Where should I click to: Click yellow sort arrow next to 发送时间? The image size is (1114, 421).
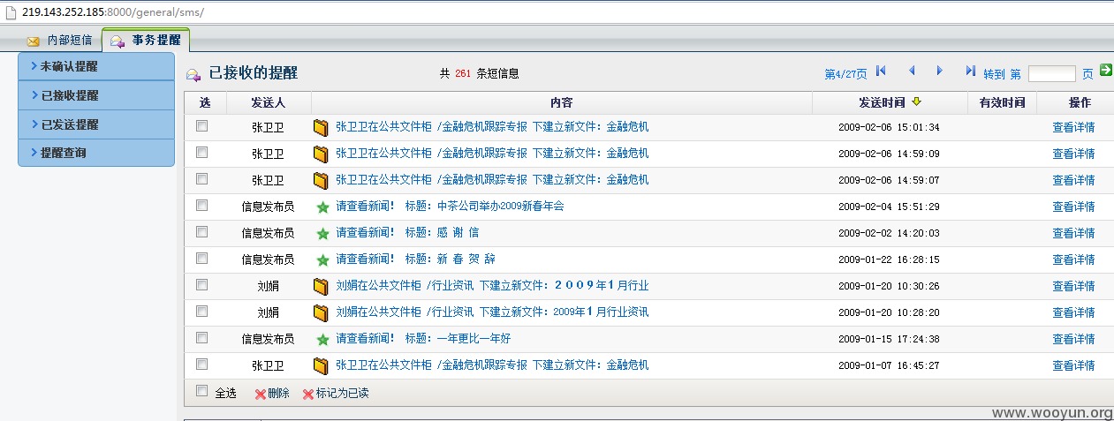coord(916,102)
